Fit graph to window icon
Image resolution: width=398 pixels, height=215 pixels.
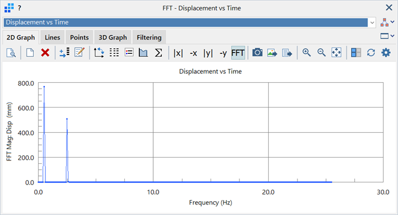336,53
